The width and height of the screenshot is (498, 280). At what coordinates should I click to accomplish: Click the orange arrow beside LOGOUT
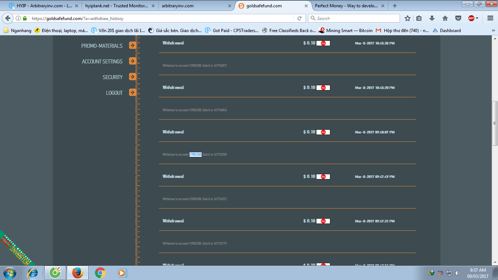133,93
